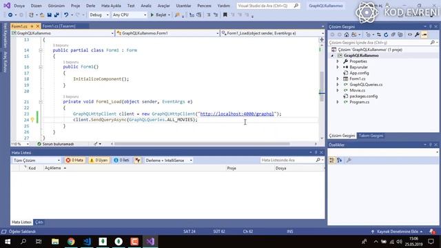
Task: Click the bookmark icon in toolbar
Action: (x=225, y=15)
